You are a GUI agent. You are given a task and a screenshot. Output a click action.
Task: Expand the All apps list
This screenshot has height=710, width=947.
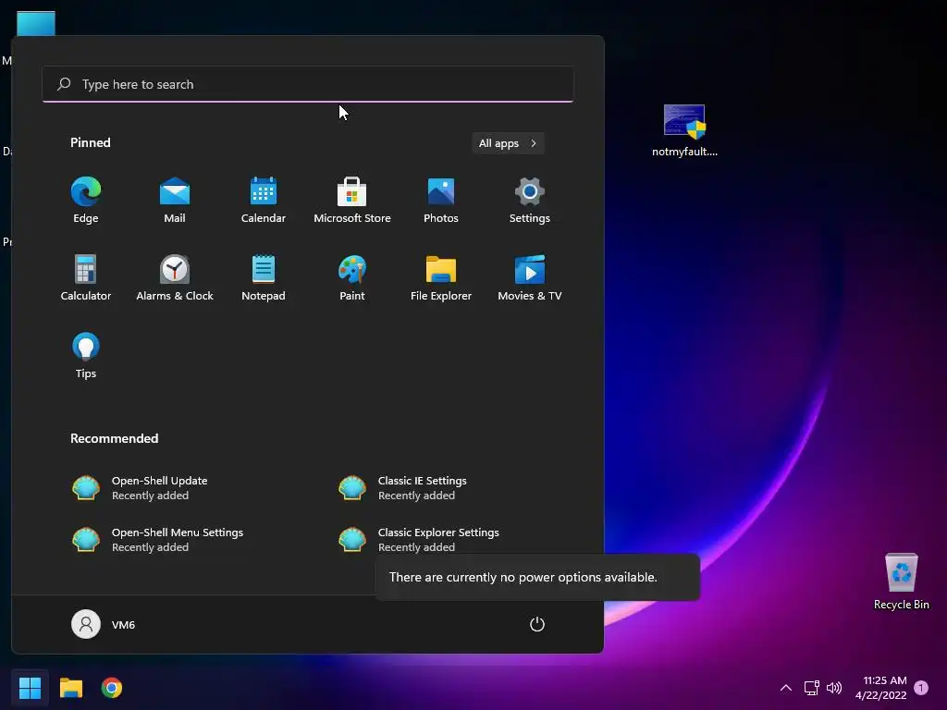508,143
